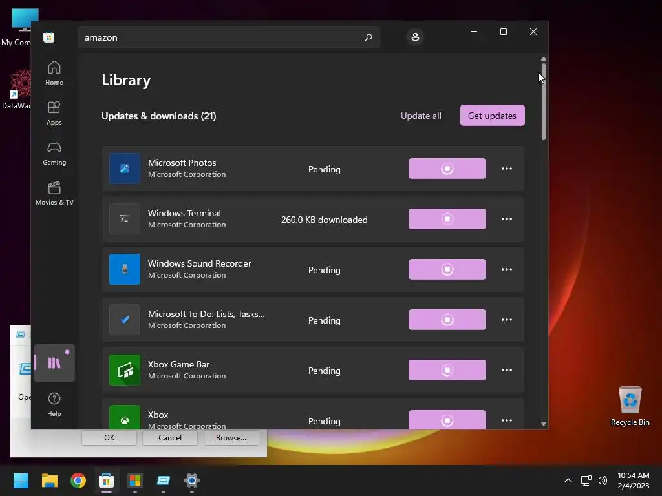Click the Windows Terminal title text

[184, 213]
